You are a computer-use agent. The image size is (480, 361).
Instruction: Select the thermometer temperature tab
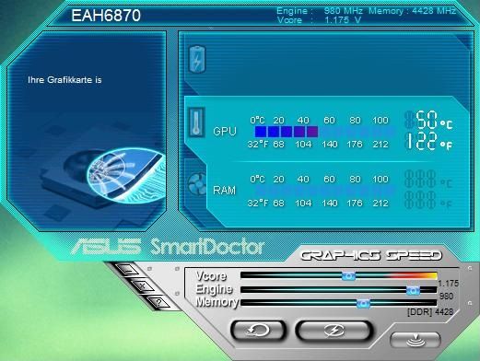click(196, 122)
